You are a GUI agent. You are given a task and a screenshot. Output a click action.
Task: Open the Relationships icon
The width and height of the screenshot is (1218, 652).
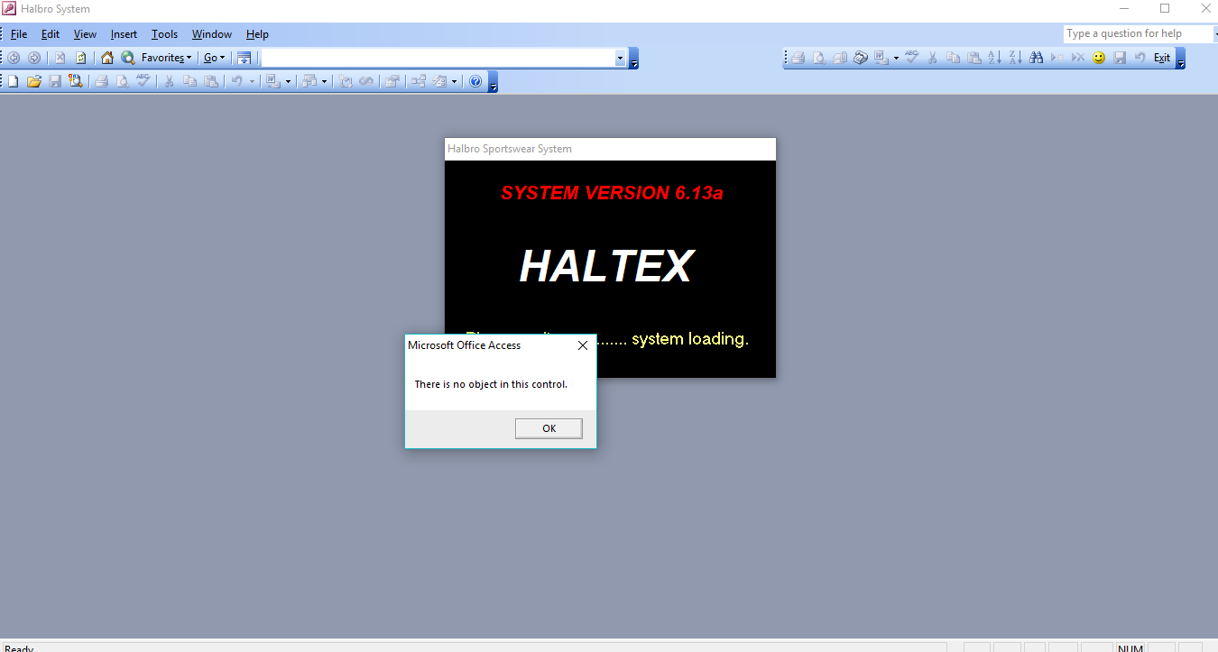tap(419, 81)
